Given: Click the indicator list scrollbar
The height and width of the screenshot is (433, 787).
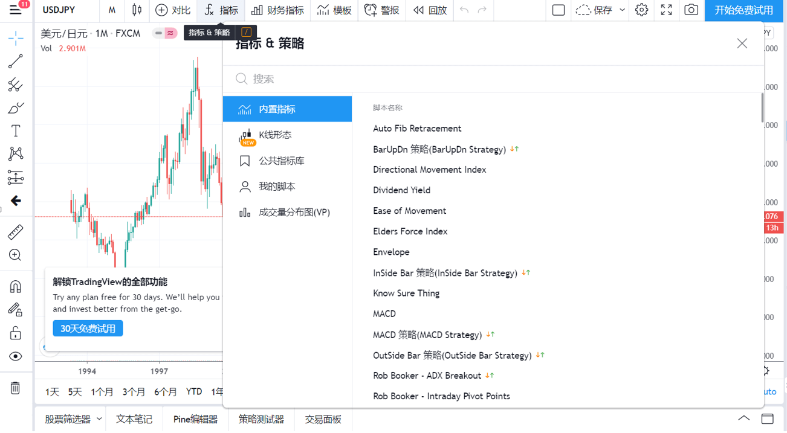Looking at the screenshot, I should click(762, 107).
